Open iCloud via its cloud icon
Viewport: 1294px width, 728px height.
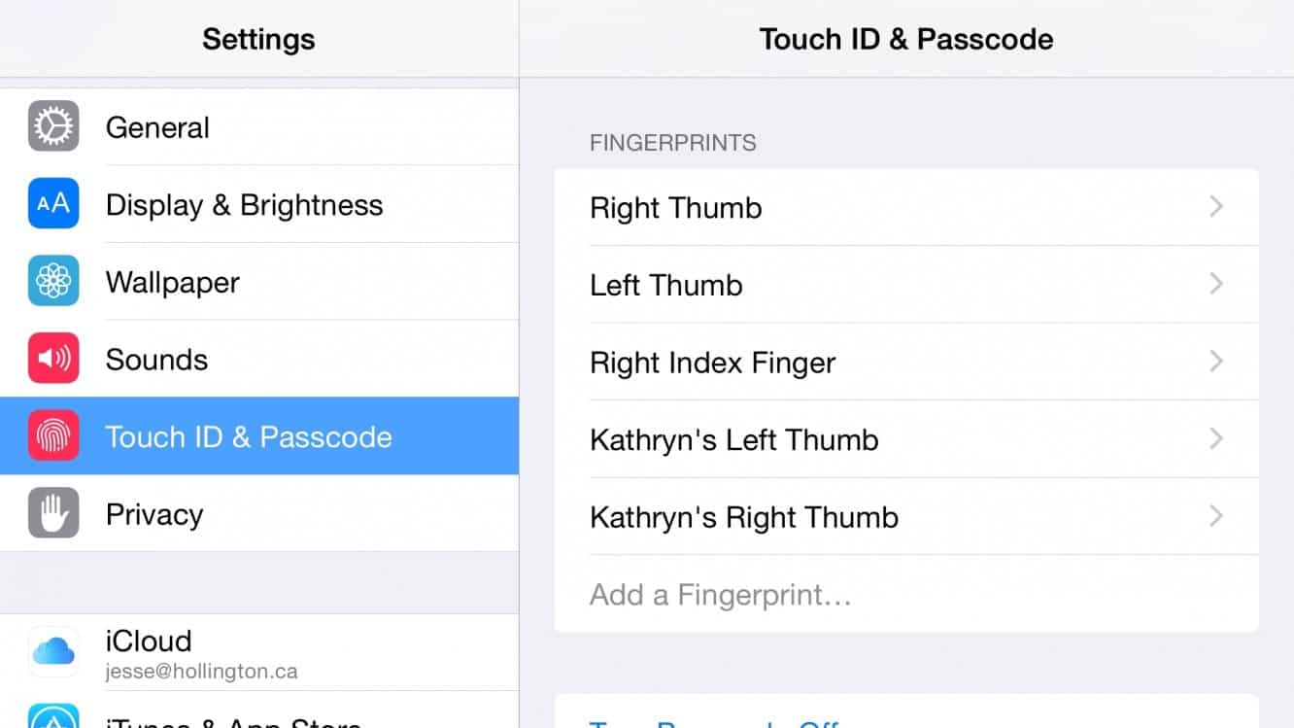[x=53, y=652]
